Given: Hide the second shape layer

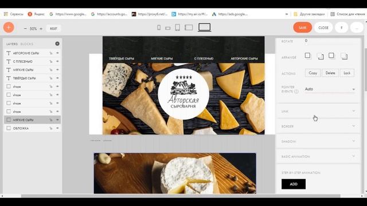Looking at the screenshot, I should coord(57,95).
